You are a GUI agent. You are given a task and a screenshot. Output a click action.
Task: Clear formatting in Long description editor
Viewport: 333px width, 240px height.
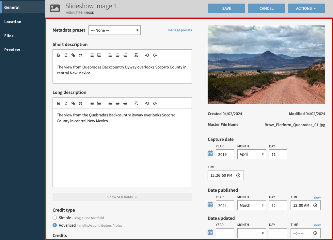coord(136,103)
